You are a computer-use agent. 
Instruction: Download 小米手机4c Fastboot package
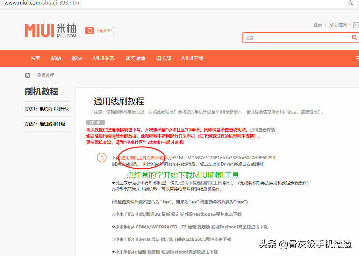[165, 252]
